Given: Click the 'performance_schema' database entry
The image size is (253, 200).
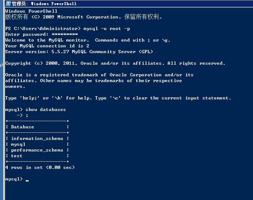Looking at the screenshot, I should [x=37, y=150].
